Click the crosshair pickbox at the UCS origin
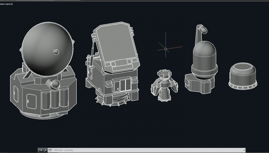Screen dimensions: 269x153 165,49
